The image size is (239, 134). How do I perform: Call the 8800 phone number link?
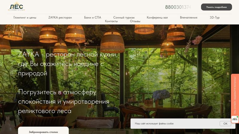(x=178, y=7)
